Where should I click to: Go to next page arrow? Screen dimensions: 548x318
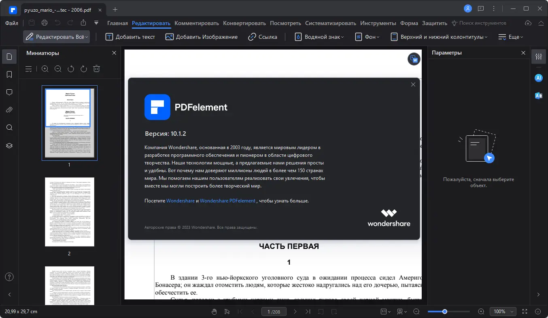pyautogui.click(x=295, y=312)
